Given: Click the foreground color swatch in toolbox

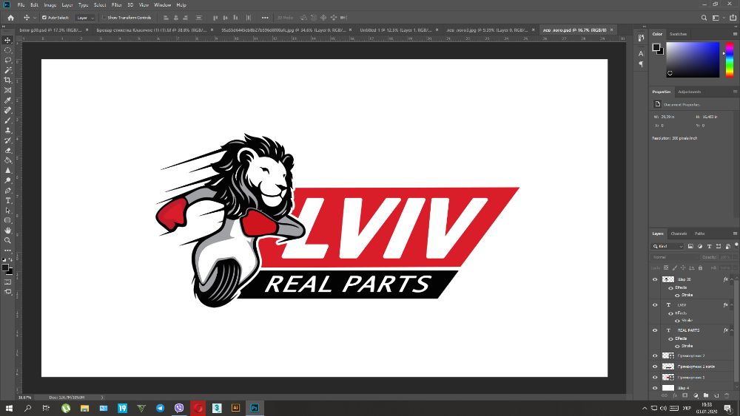Looking at the screenshot, I should [5, 267].
